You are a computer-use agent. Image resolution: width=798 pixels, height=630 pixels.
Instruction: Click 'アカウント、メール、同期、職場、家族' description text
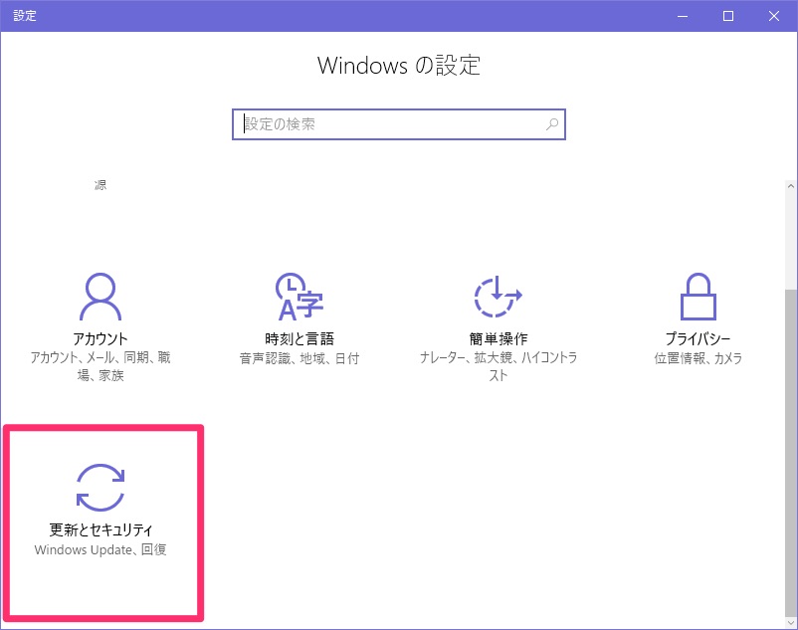coord(100,366)
